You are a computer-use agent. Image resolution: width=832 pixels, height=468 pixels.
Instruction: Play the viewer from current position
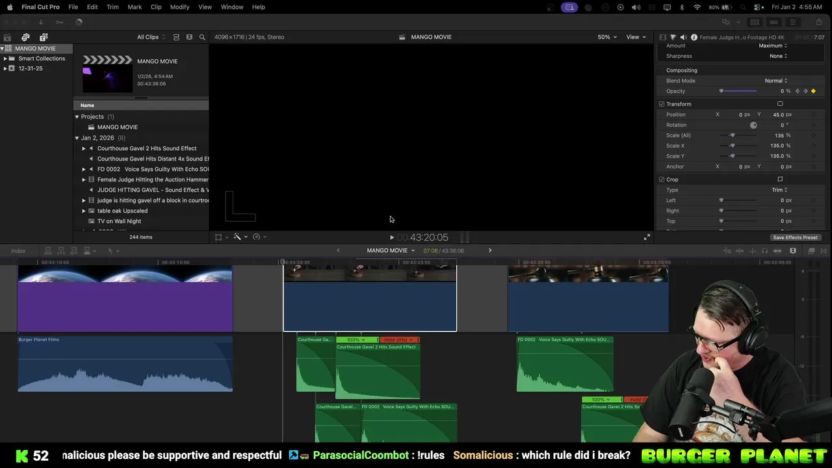coord(391,237)
